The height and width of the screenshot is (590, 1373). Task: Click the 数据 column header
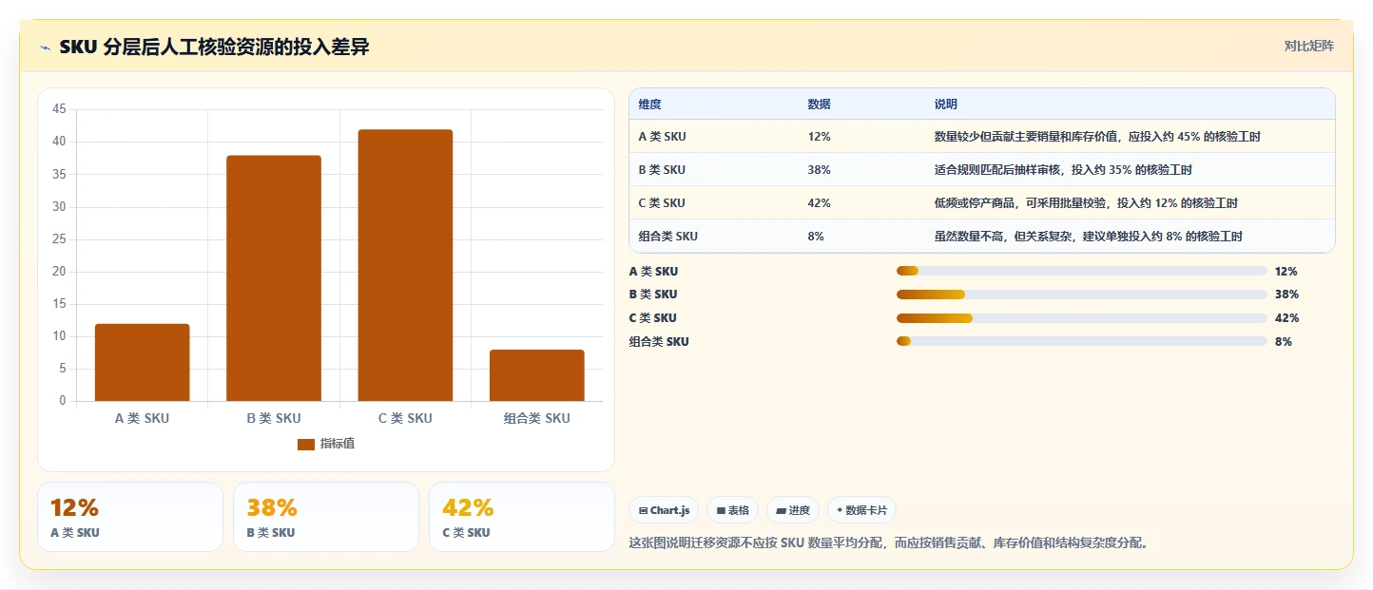[x=820, y=104]
